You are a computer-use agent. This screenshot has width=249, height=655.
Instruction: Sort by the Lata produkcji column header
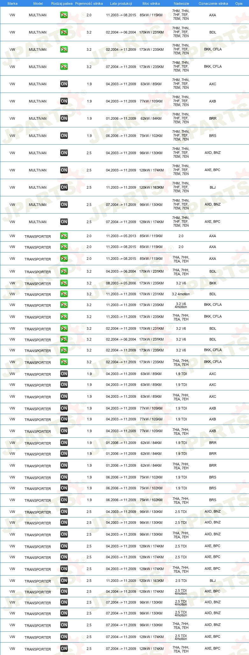(x=121, y=4)
